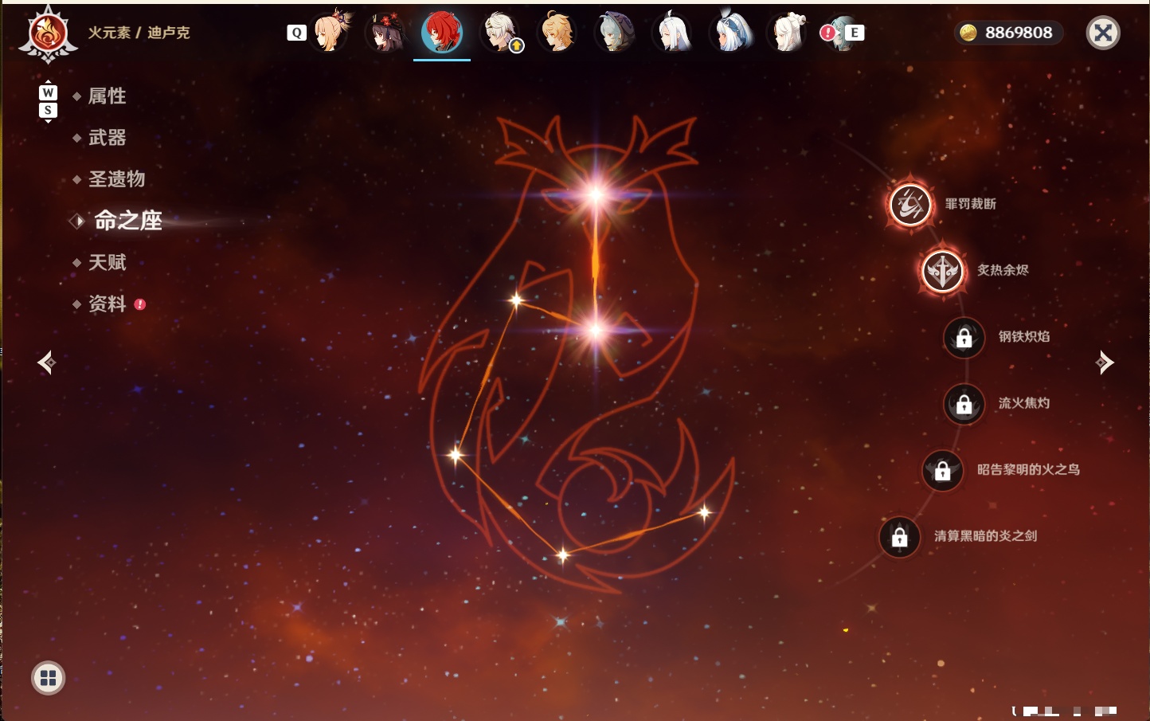Open the grid menu icon at bottom left
This screenshot has height=721, width=1150.
(48, 678)
